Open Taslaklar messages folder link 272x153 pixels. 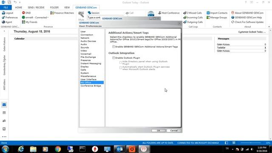[x=221, y=48]
